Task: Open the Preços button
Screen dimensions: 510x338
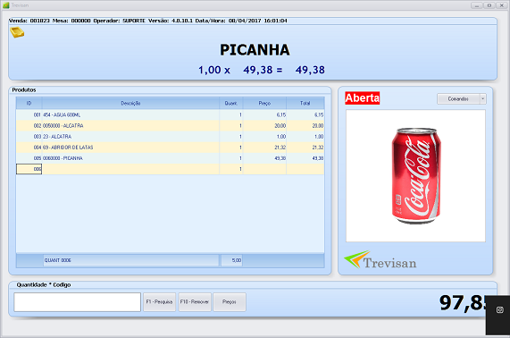Action: 230,302
